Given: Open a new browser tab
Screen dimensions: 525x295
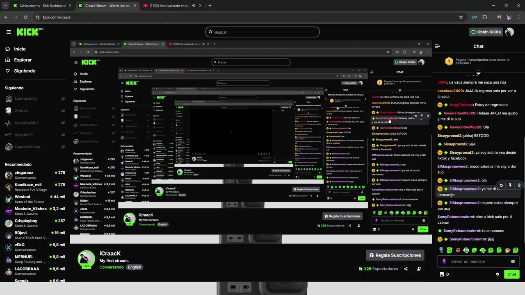Looking at the screenshot, I should (x=210, y=6).
